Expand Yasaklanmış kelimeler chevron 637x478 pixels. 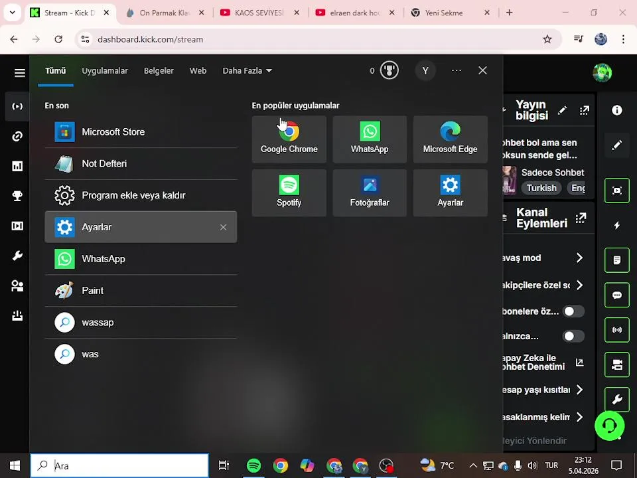click(x=580, y=417)
